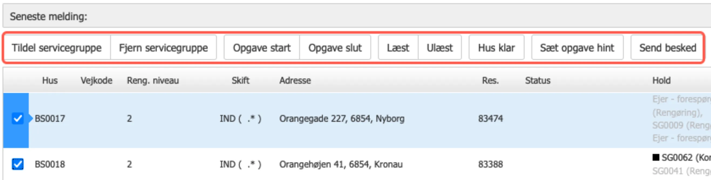This screenshot has height=180, width=711.
Task: Mark selection as Ulæst
Action: [439, 48]
